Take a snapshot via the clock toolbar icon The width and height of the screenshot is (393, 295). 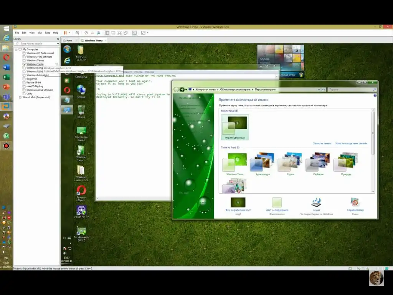point(86,33)
